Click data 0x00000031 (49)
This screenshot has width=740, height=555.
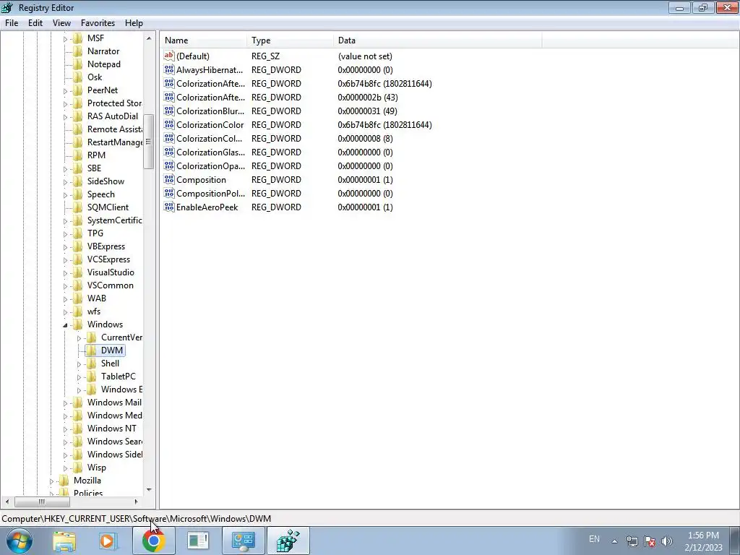click(x=367, y=111)
